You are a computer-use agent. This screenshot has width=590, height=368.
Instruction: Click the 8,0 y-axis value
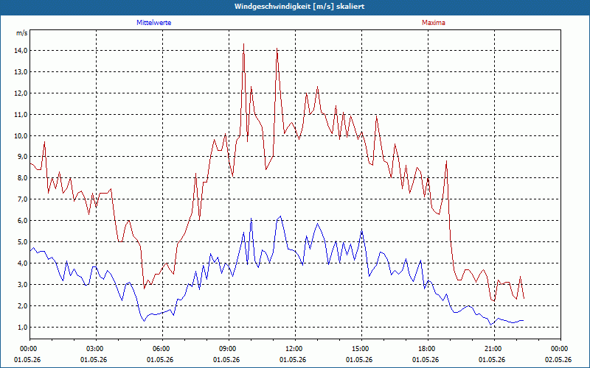point(22,178)
